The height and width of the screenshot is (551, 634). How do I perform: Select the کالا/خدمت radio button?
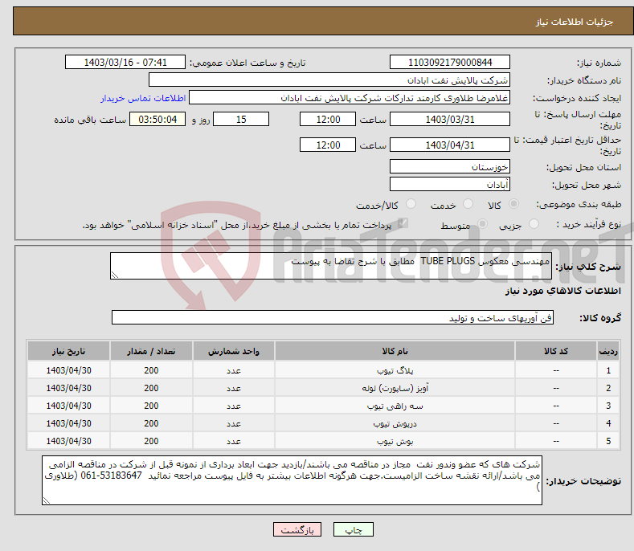[411, 204]
